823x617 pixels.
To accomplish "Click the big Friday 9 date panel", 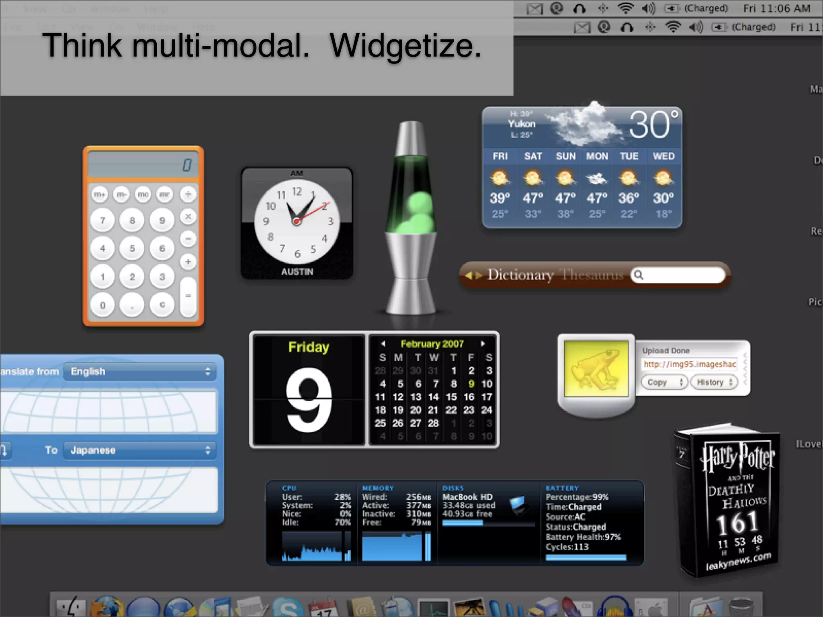I will point(309,390).
